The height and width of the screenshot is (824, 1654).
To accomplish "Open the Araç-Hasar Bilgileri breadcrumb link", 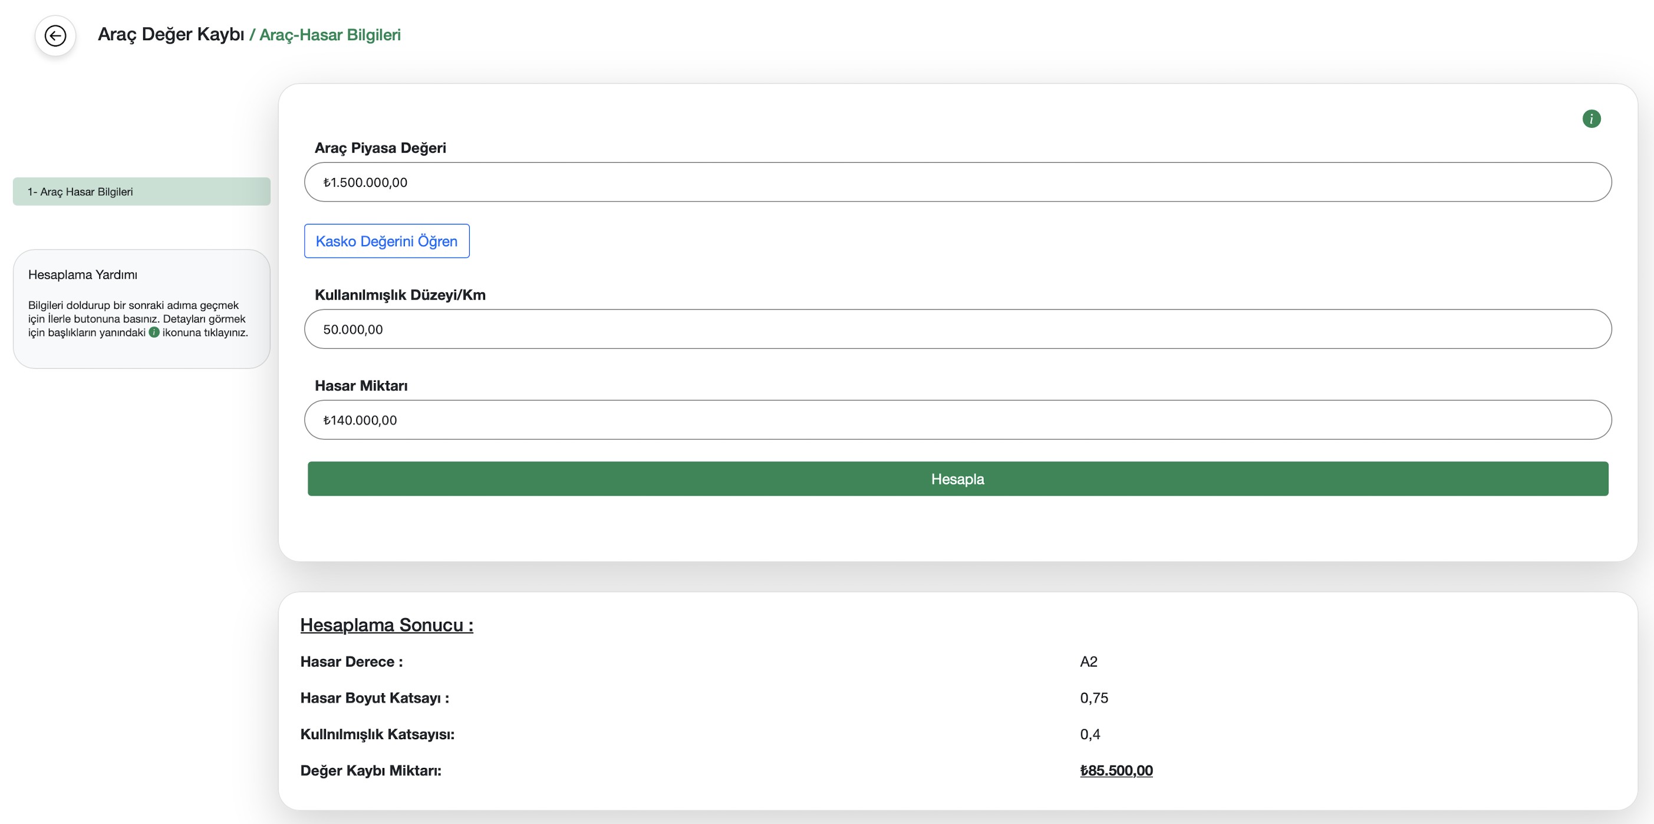I will 330,35.
